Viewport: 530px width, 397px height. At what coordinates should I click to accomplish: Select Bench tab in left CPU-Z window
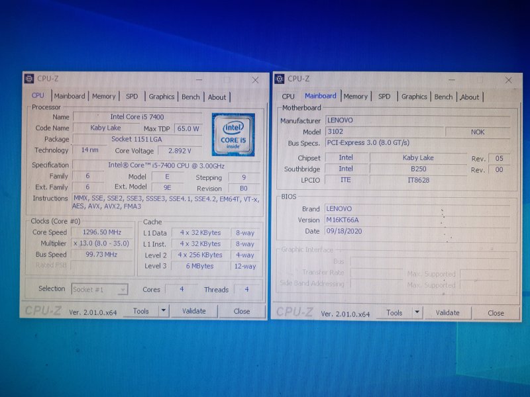pos(191,97)
